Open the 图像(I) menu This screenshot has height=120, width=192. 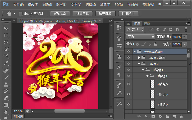[x=47, y=5]
